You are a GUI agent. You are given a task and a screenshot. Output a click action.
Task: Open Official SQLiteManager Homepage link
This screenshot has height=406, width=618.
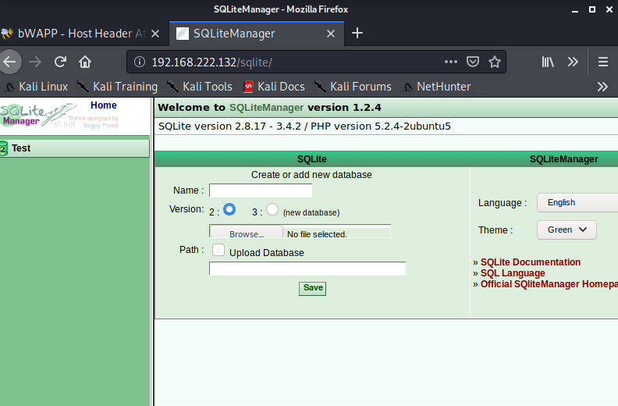pyautogui.click(x=549, y=284)
